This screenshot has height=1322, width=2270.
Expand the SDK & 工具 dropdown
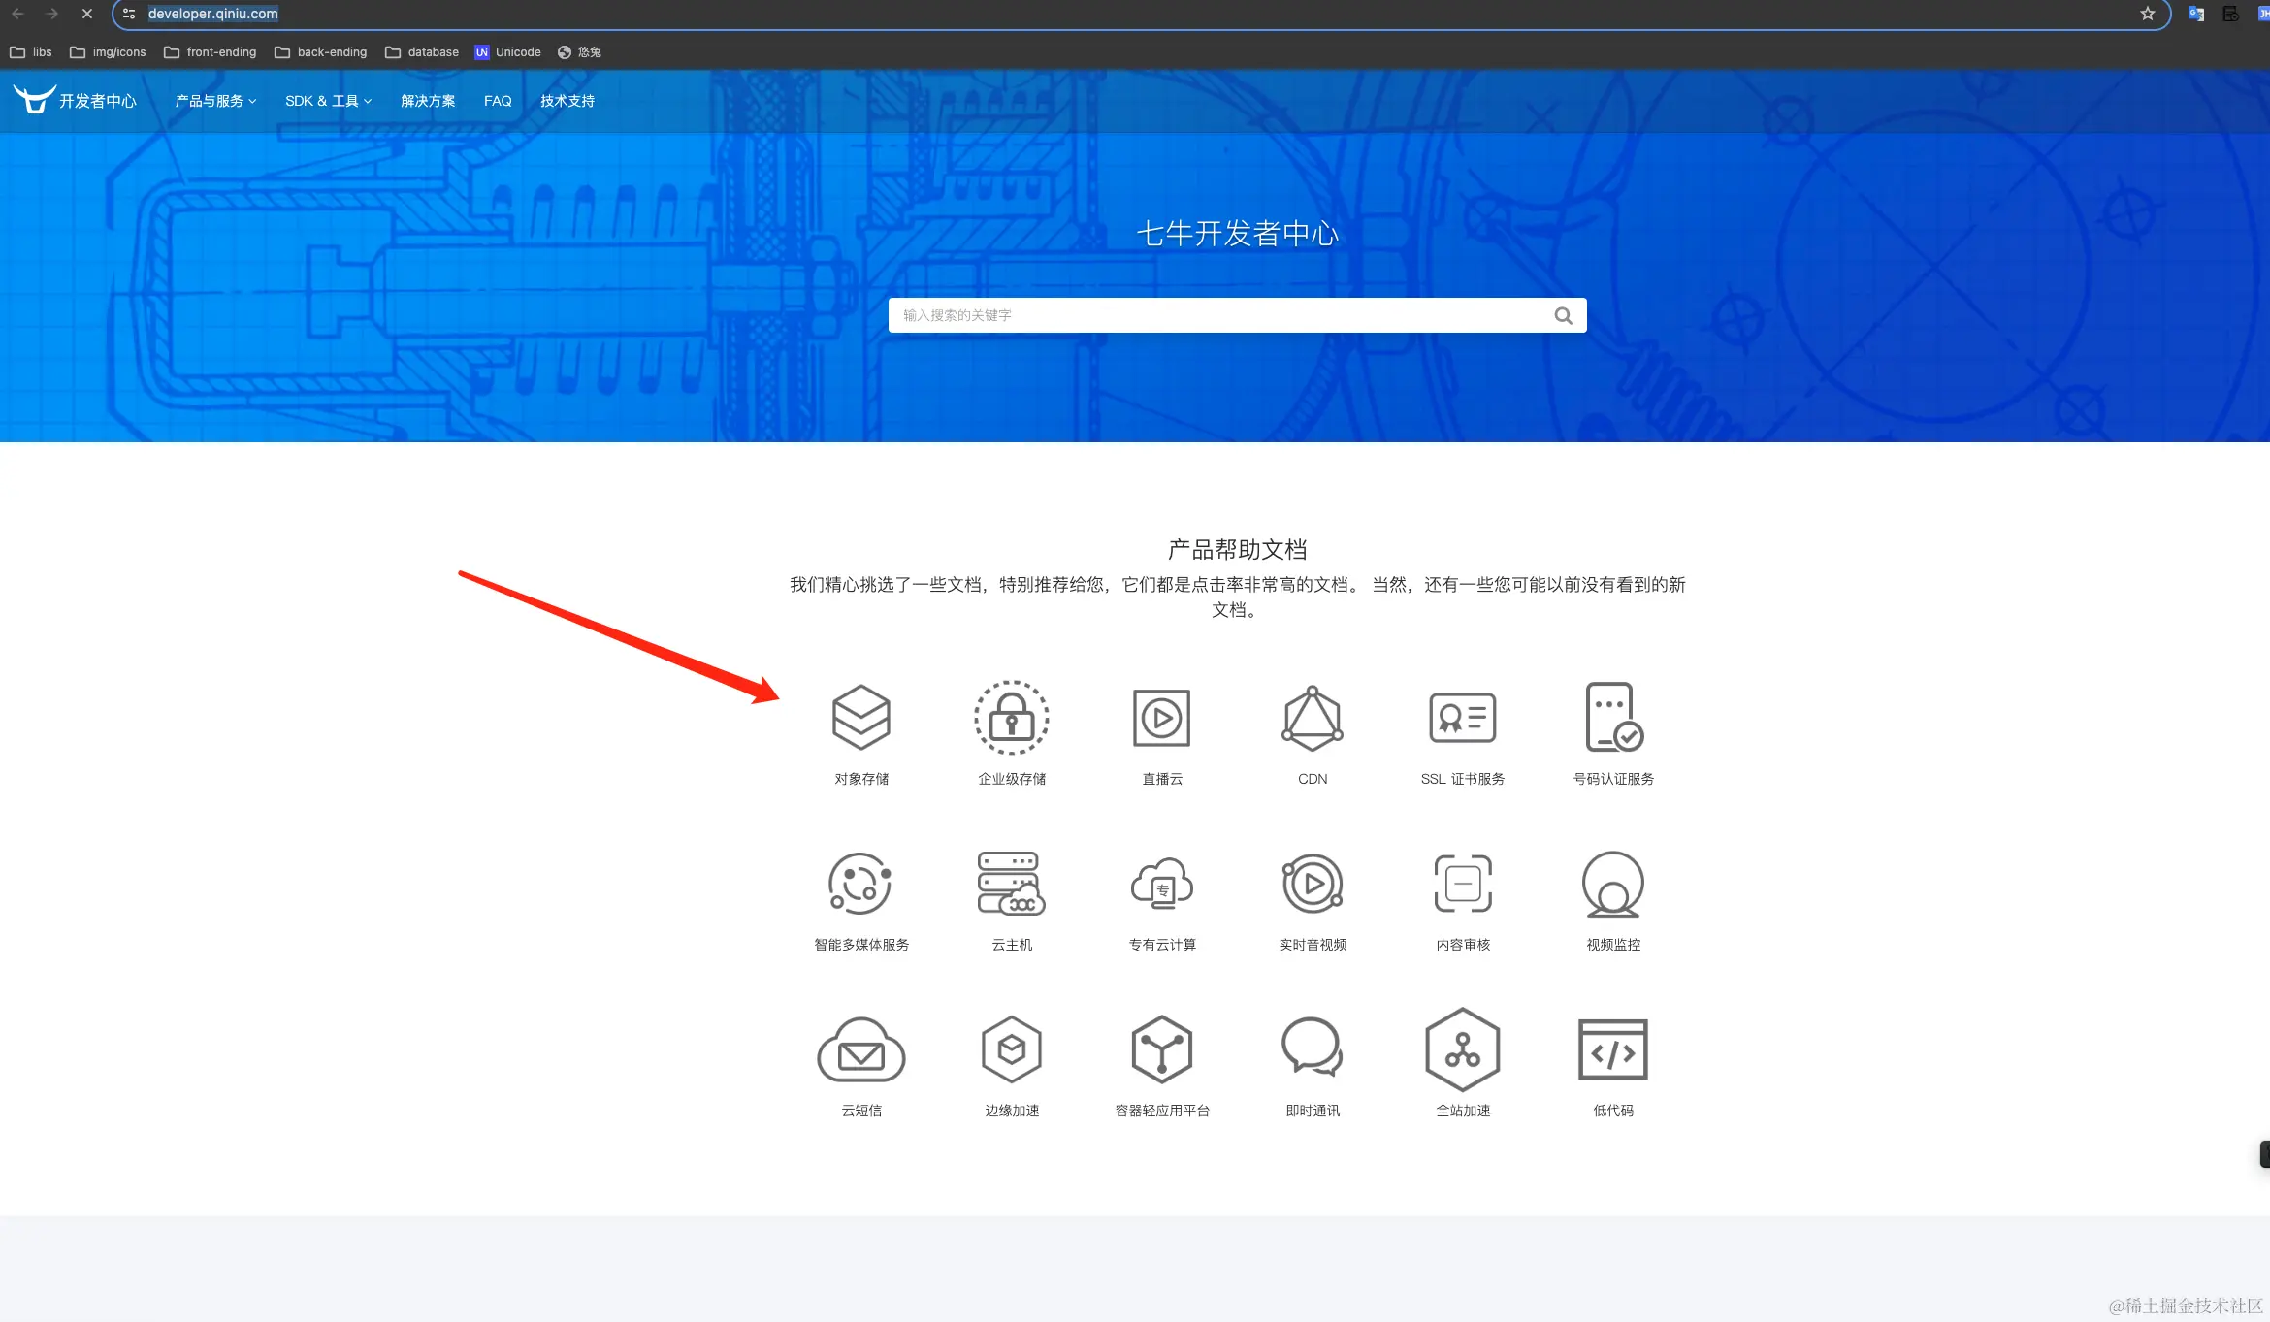point(328,101)
